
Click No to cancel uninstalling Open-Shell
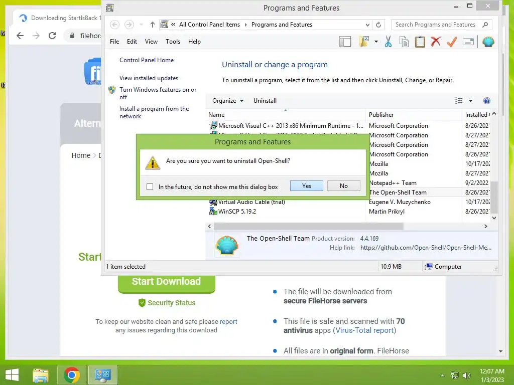click(x=343, y=186)
